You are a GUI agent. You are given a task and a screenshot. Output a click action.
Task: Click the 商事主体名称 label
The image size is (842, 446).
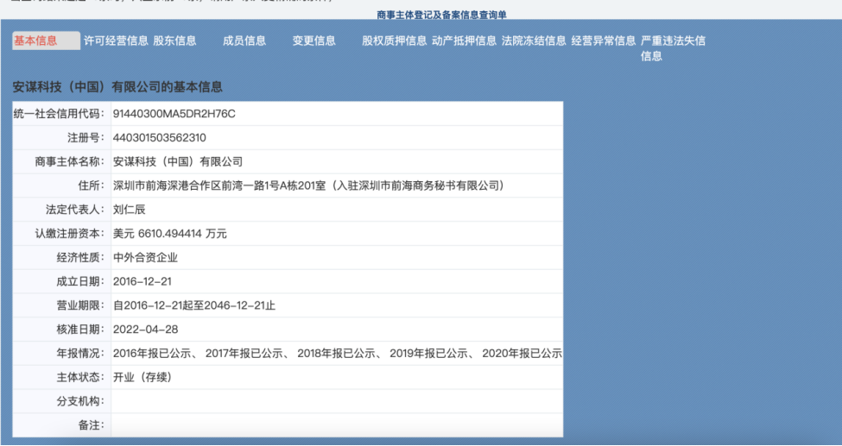(70, 161)
